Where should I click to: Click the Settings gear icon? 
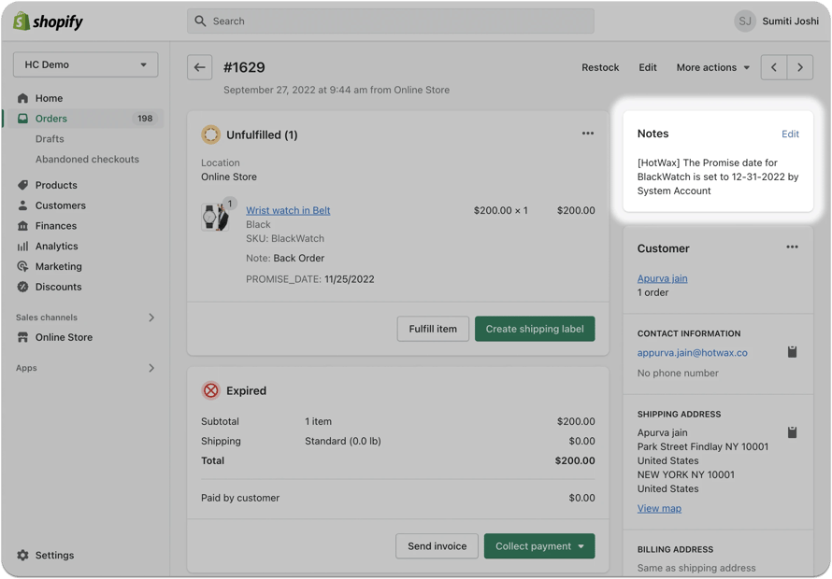[22, 555]
